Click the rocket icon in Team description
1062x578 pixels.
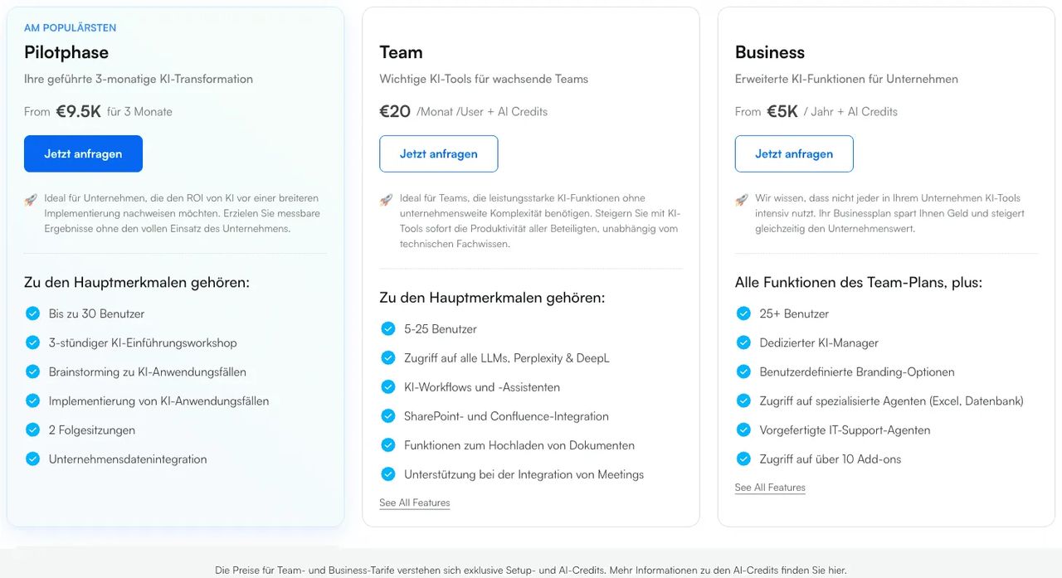(386, 199)
